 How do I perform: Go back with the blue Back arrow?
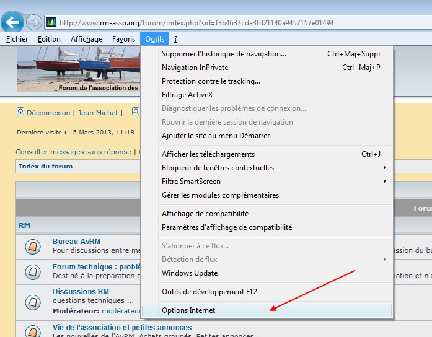coord(12,22)
